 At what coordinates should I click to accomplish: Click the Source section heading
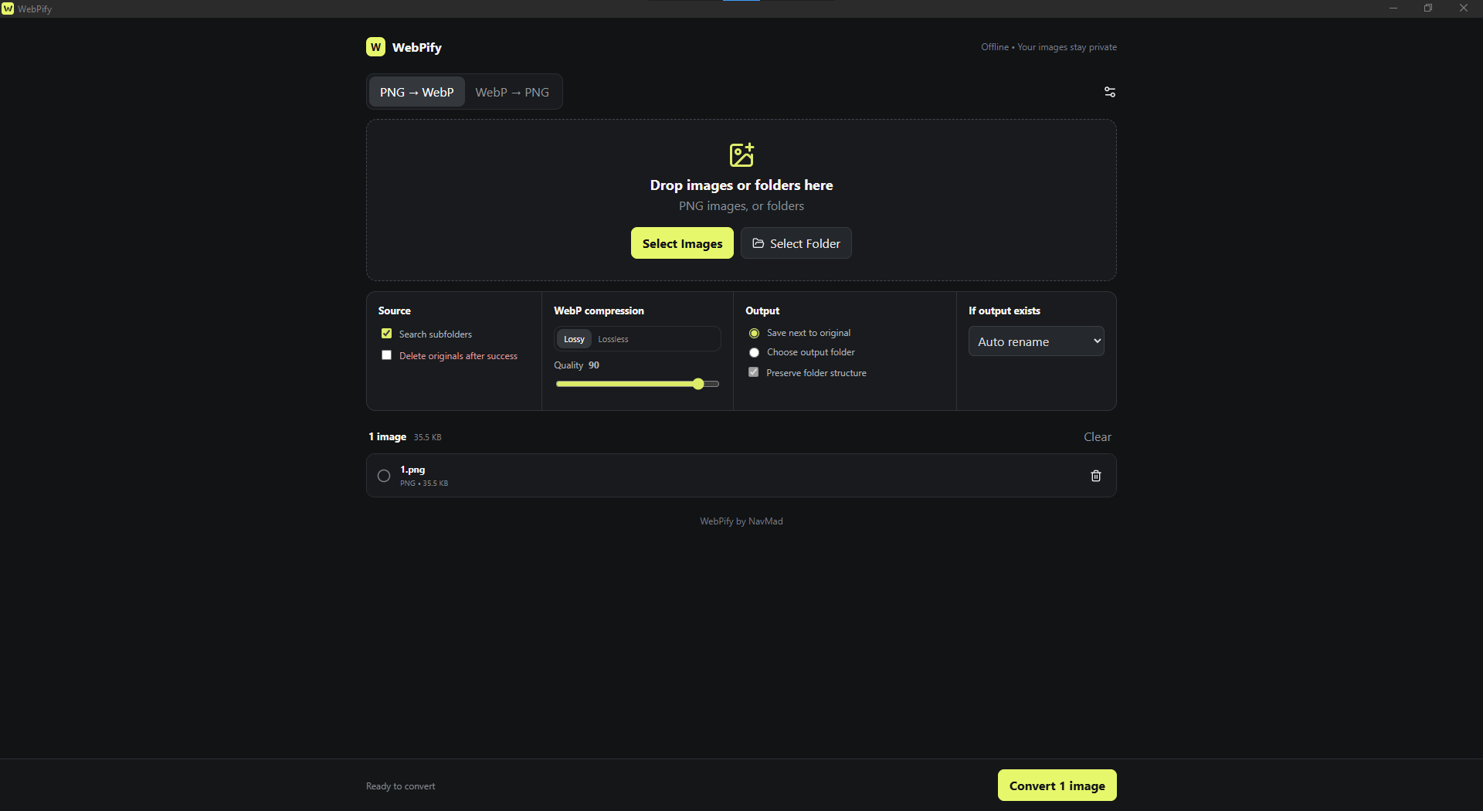pos(395,310)
